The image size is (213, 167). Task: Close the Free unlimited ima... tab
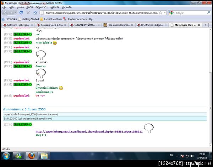click(x=132, y=25)
